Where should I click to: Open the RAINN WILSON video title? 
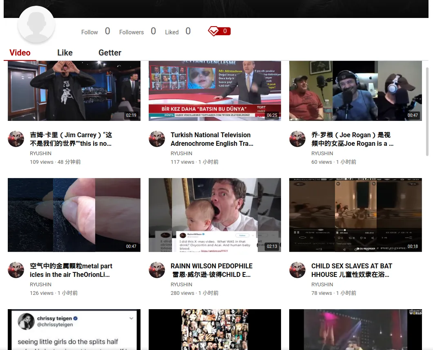pos(212,270)
